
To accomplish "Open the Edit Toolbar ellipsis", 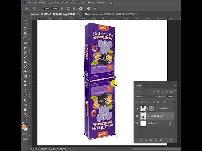I will [25, 119].
